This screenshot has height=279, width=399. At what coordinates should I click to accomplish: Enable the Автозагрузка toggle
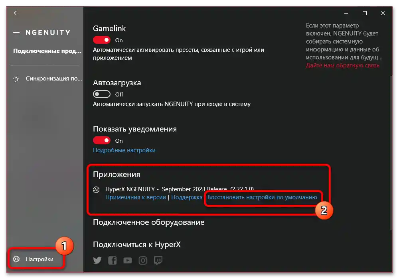coord(101,94)
